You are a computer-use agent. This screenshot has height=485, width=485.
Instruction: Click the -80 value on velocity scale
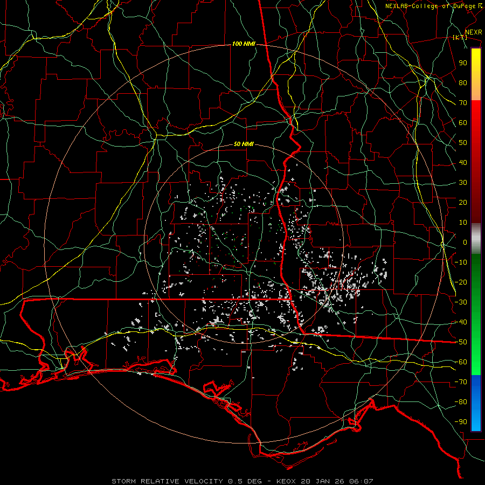pyautogui.click(x=461, y=402)
